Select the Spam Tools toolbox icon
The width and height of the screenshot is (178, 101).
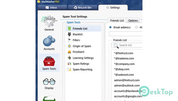pos(49,61)
